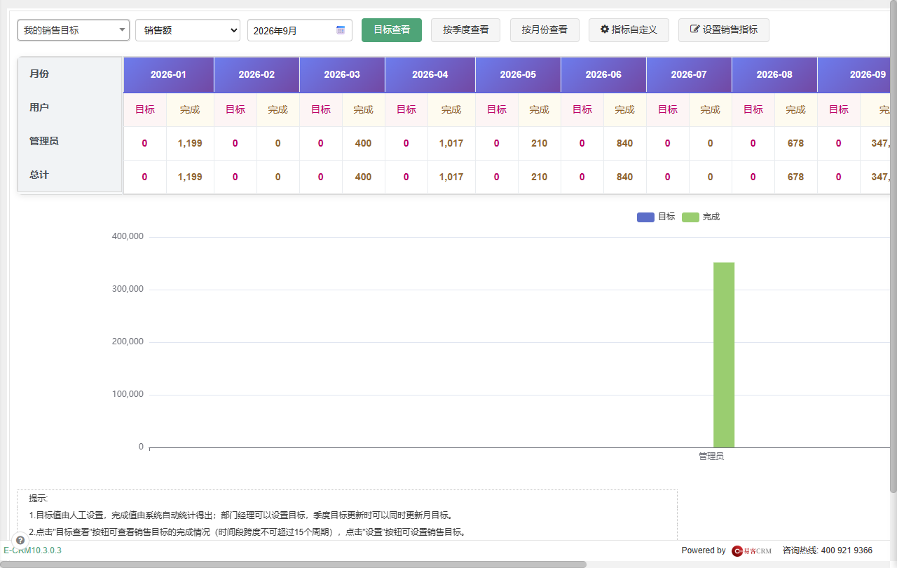The height and width of the screenshot is (568, 897).
Task: Click the 管理员 x-axis label in chart
Action: pos(711,456)
